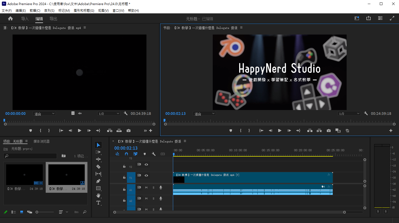Viewport: 399px width, 223px height.
Task: Click Program monitor Extract button
Action: [319, 131]
